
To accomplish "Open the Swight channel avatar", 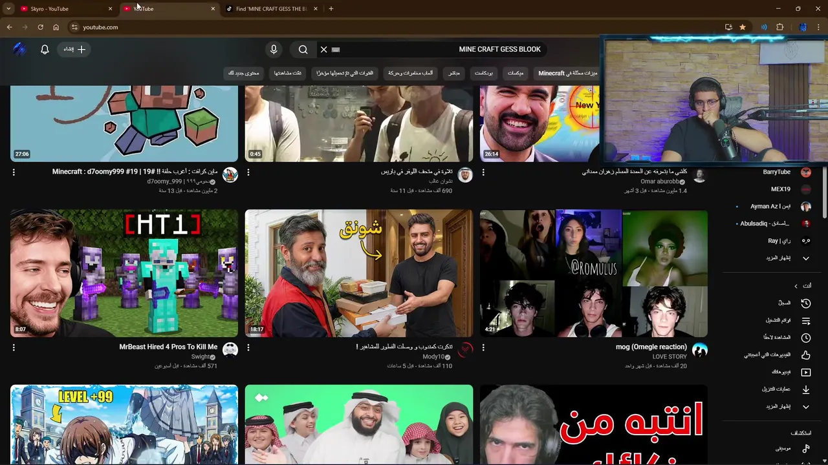I will pos(230,350).
